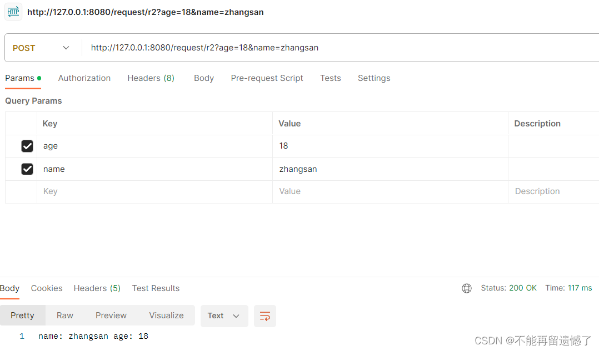Viewport: 599px width, 351px height.
Task: Open the response Cookies tab
Action: click(x=47, y=288)
